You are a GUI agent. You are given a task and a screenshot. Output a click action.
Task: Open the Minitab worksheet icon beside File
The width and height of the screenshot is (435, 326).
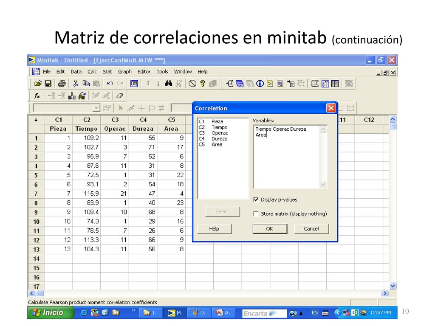(x=36, y=71)
